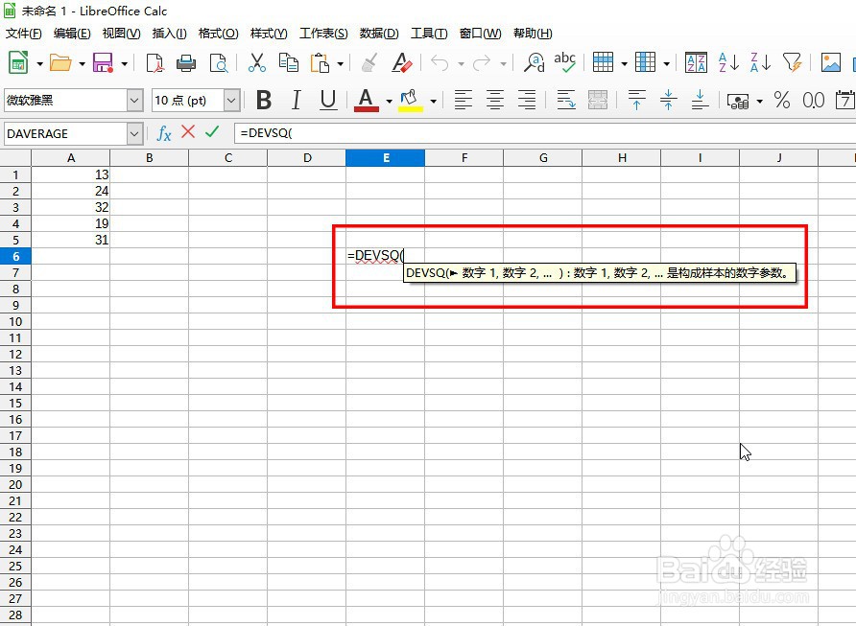Screen dimensions: 856x626
Task: Toggle Wrap Text
Action: (x=565, y=101)
